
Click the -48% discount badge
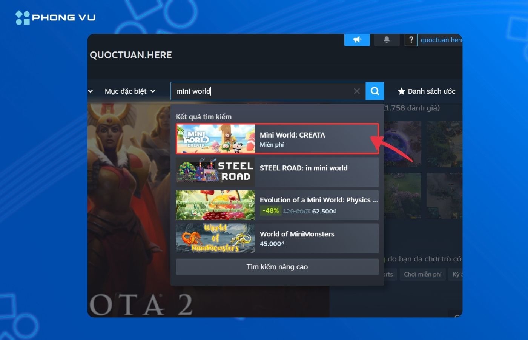270,211
